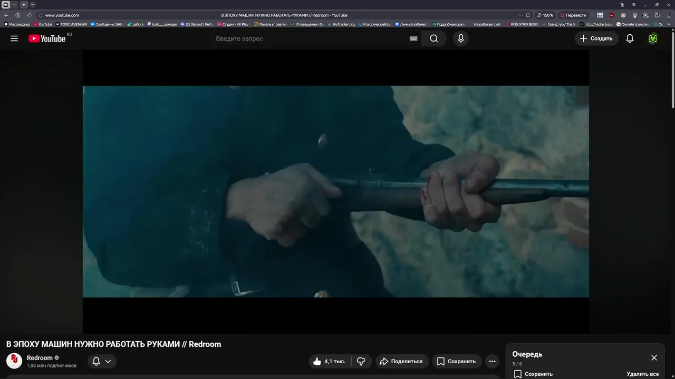The image size is (675, 379).
Task: Open the YouTube guide hamburger menu
Action: [x=14, y=38]
